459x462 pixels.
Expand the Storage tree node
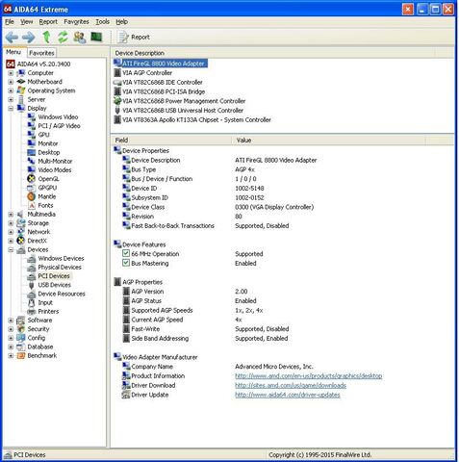[11, 223]
